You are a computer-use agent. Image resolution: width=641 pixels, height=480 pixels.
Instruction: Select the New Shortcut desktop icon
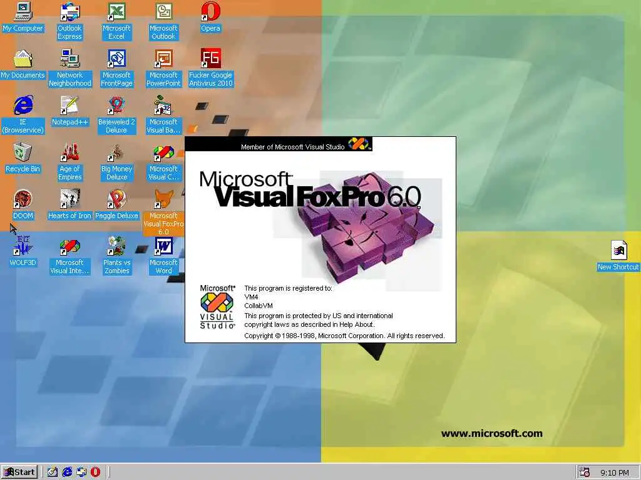618,256
